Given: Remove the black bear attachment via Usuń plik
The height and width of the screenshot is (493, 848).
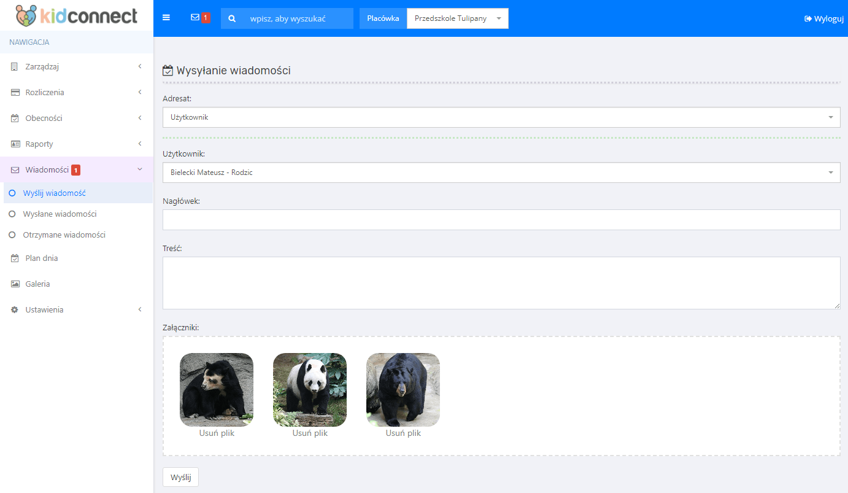Looking at the screenshot, I should coord(403,433).
